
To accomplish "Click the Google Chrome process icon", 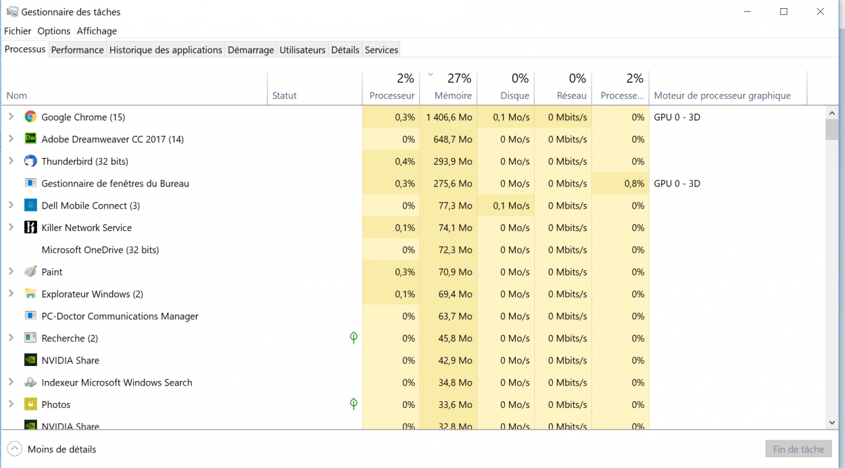I will pos(30,117).
